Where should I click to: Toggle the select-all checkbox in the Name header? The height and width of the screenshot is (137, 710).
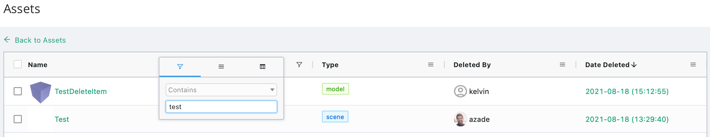pos(18,64)
